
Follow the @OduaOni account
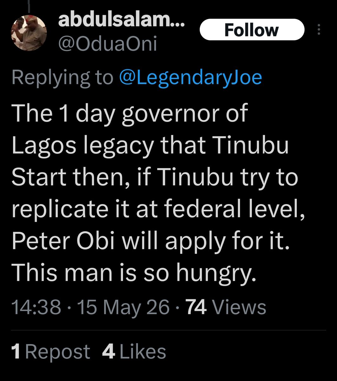click(x=252, y=30)
